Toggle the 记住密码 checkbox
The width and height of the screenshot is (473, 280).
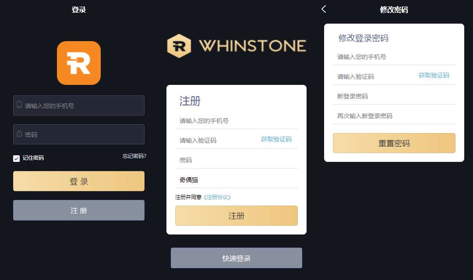[16, 158]
